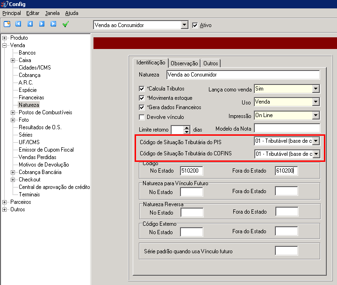The height and width of the screenshot is (285, 337).
Task: Select A.R.C. tree item
Action: coord(26,83)
